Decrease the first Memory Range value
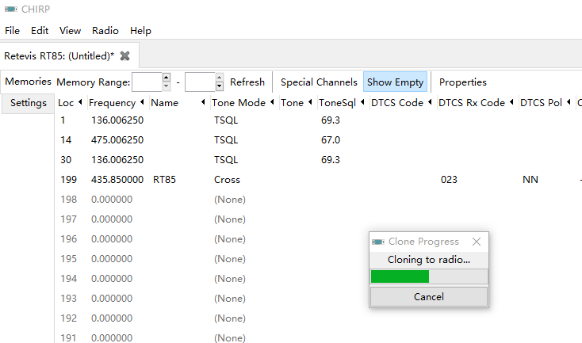 pyautogui.click(x=167, y=86)
